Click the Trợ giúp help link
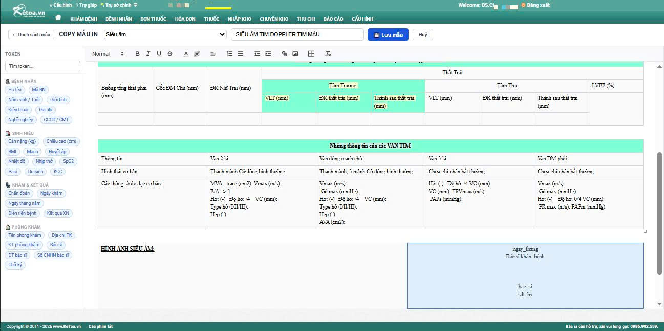664x331 pixels. click(x=86, y=5)
